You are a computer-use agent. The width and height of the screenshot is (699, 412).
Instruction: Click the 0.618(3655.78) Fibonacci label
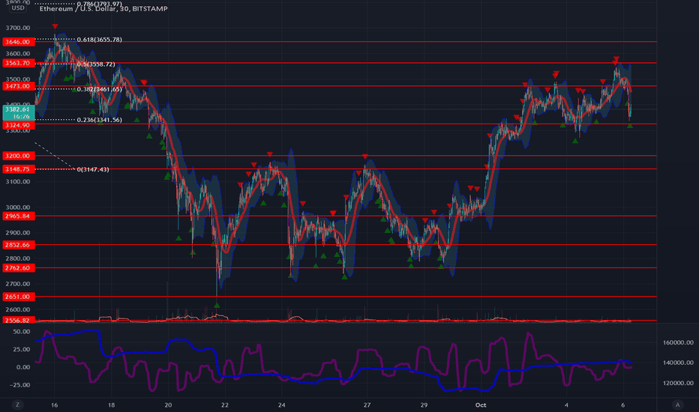point(100,40)
